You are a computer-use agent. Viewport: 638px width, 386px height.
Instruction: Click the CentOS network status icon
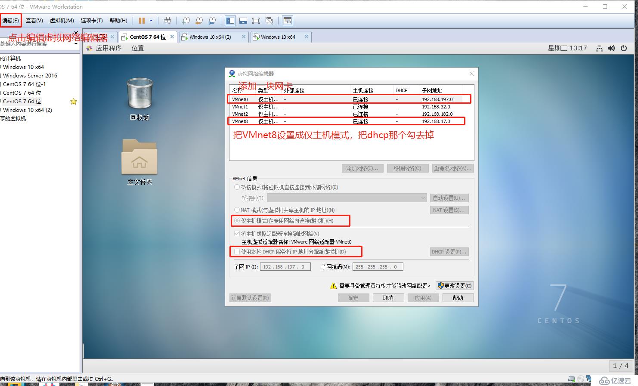click(599, 48)
